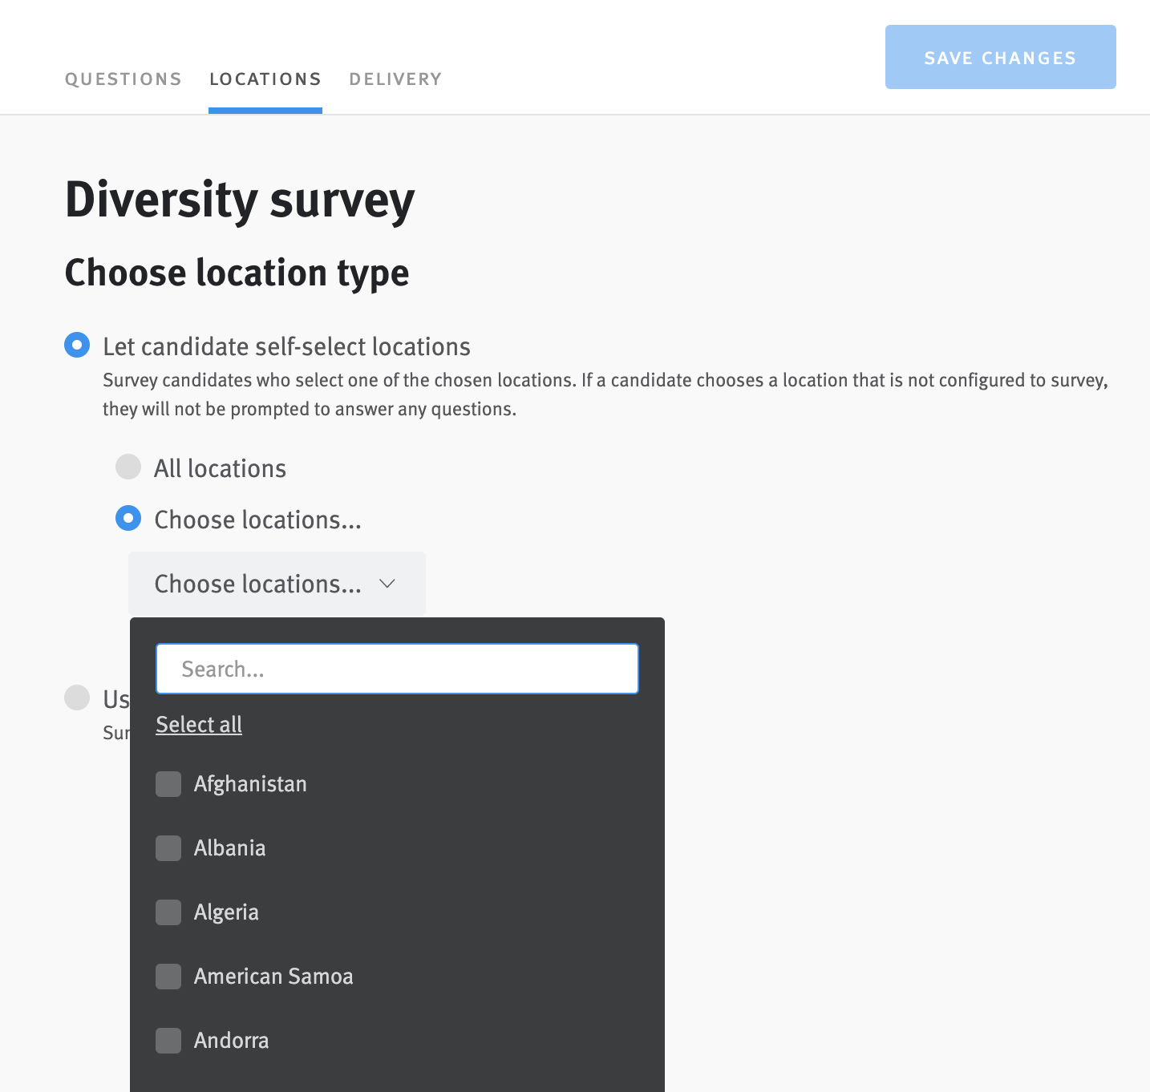Select the Let candidate self-select locations radio

point(76,346)
